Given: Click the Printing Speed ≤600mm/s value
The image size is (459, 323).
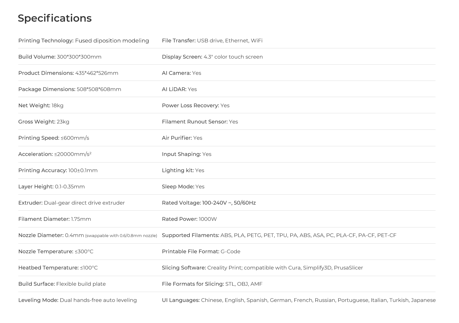Looking at the screenshot, I should pyautogui.click(x=75, y=138).
